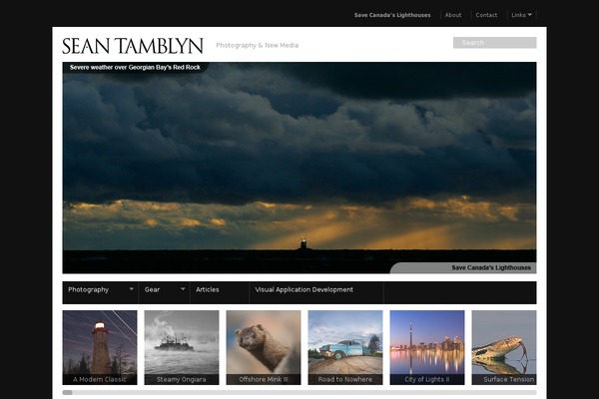Click the Save Canada's Lighthouses banner label
599x399 pixels.
491,267
